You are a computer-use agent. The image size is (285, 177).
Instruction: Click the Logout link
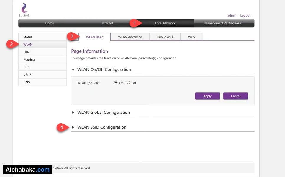click(245, 16)
